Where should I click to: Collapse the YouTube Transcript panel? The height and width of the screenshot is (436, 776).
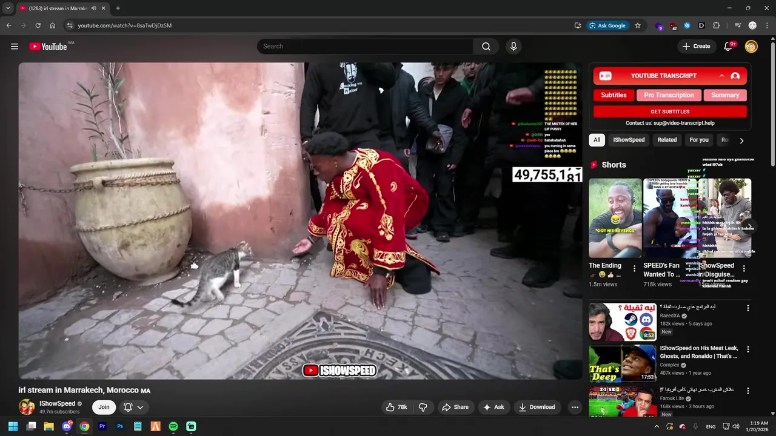coord(721,76)
